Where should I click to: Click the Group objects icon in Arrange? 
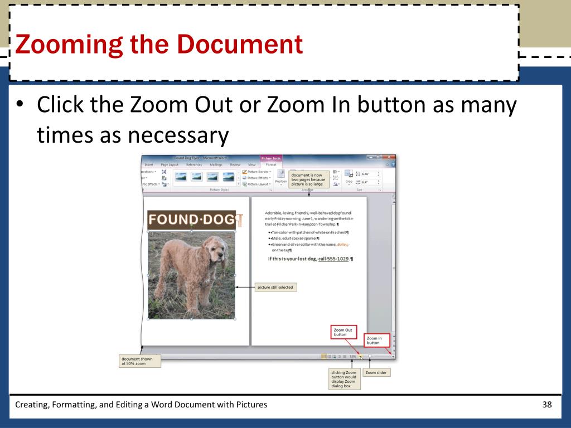(x=336, y=178)
